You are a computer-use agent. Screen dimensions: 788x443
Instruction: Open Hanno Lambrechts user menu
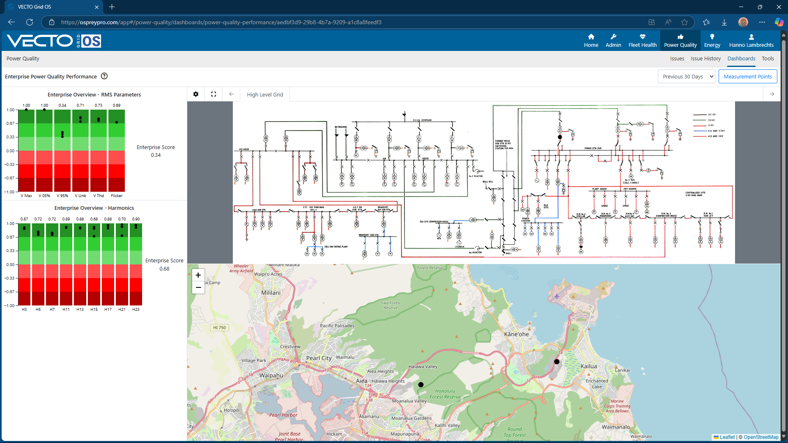point(751,41)
